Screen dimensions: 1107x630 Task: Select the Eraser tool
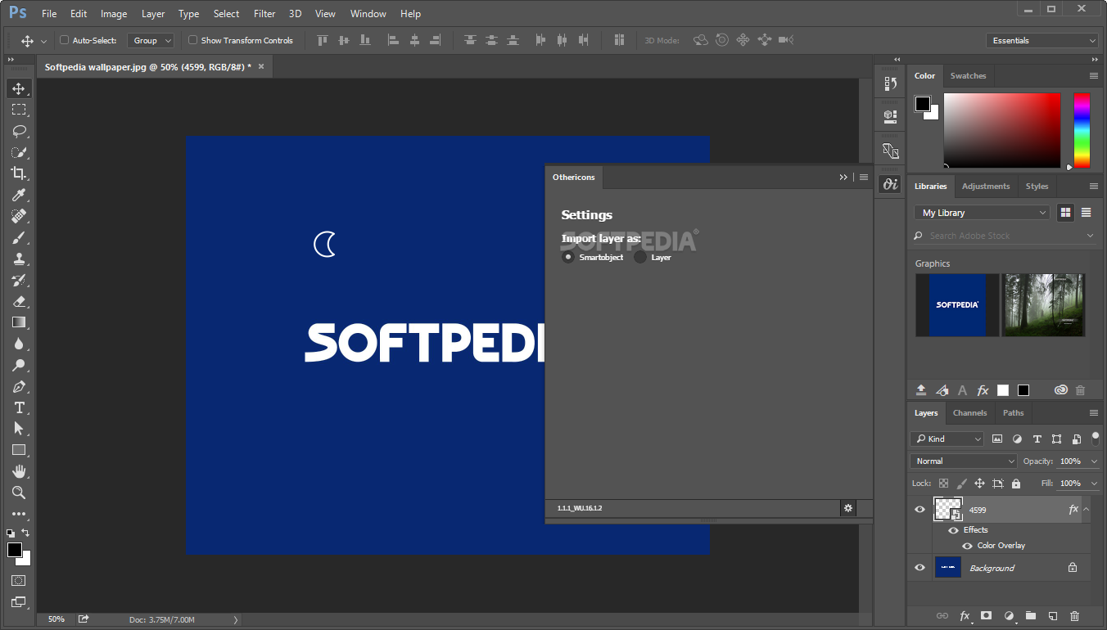(18, 301)
